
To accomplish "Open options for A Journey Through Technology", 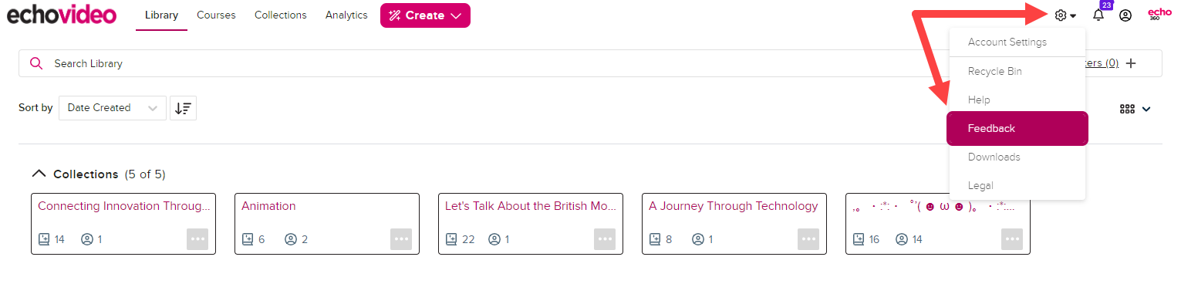I will 808,239.
